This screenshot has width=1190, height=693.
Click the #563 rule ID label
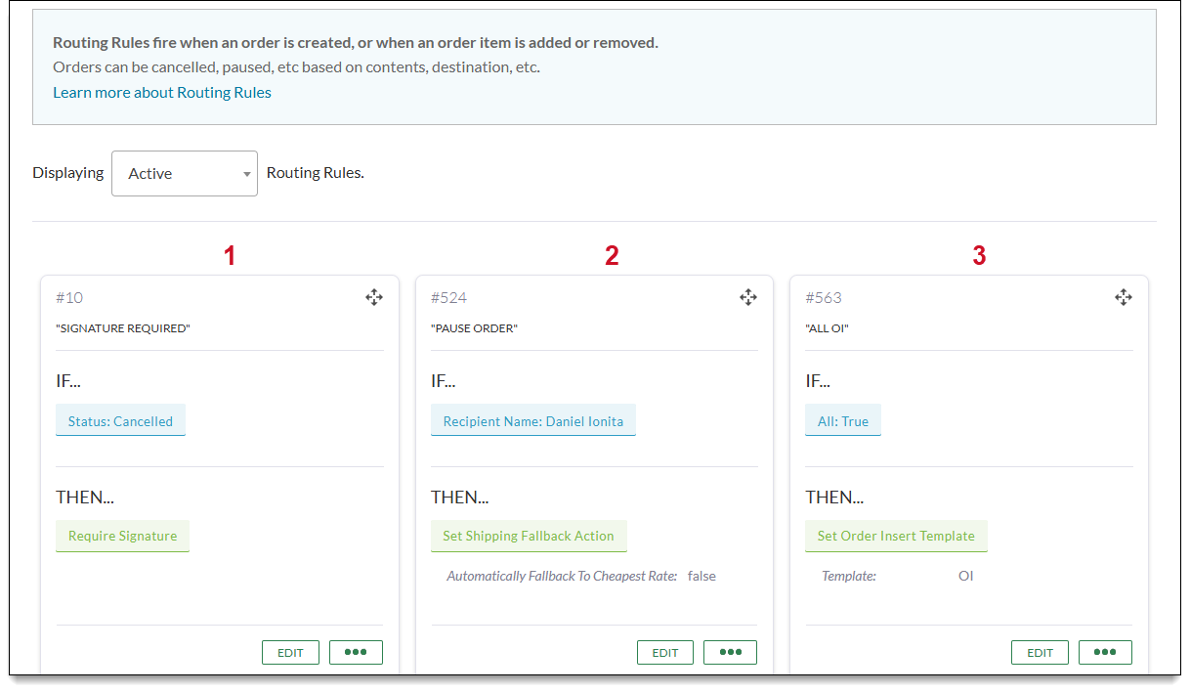click(x=823, y=297)
